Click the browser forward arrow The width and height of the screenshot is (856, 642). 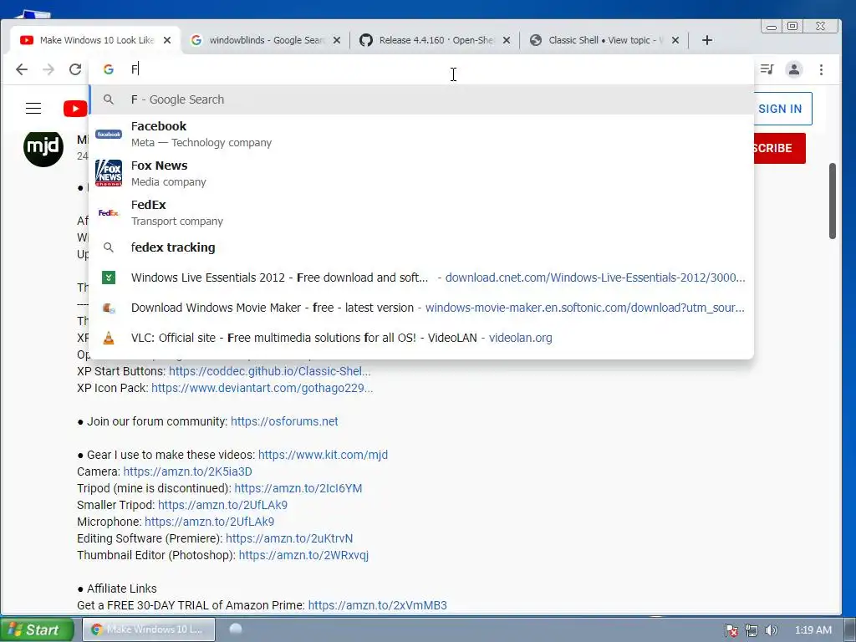pyautogui.click(x=48, y=69)
